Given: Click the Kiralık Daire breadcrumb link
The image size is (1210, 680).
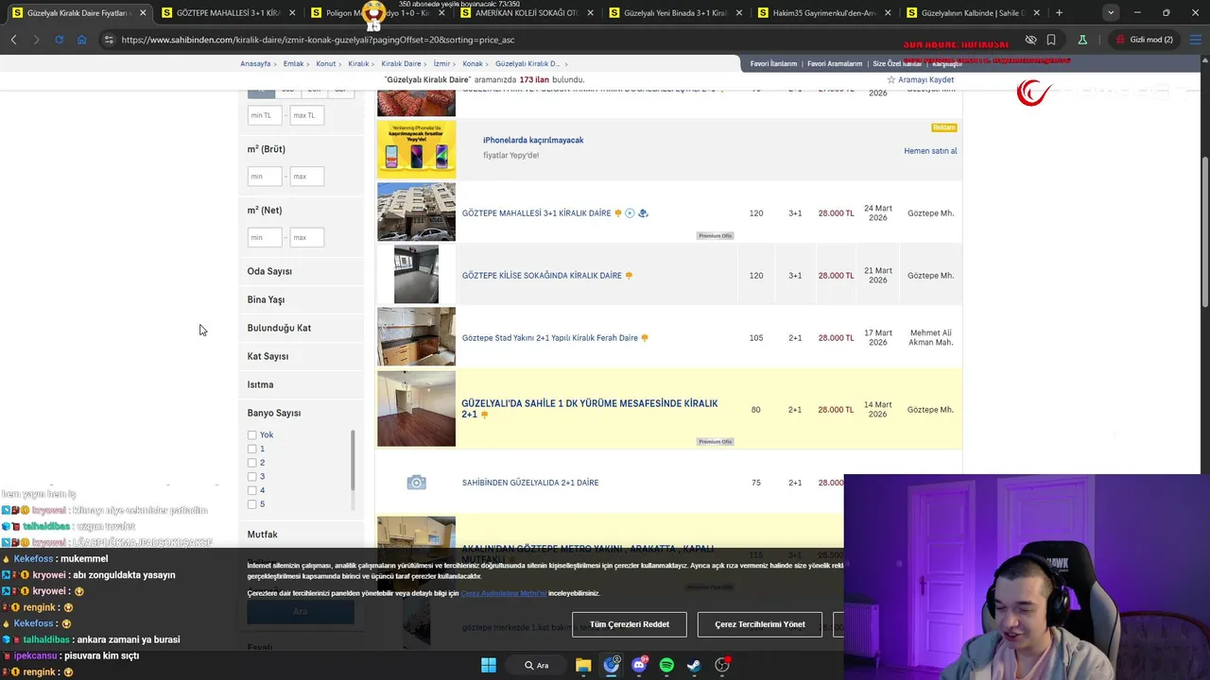Looking at the screenshot, I should 401,63.
